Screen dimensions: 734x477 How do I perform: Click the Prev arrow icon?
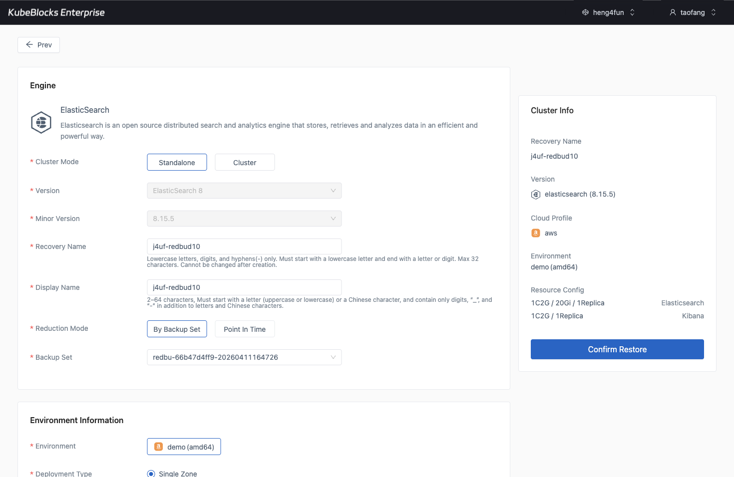point(29,45)
